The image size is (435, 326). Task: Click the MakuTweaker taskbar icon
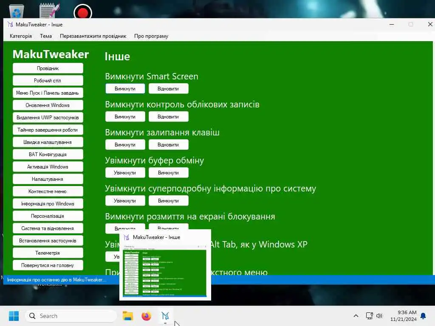tap(165, 316)
